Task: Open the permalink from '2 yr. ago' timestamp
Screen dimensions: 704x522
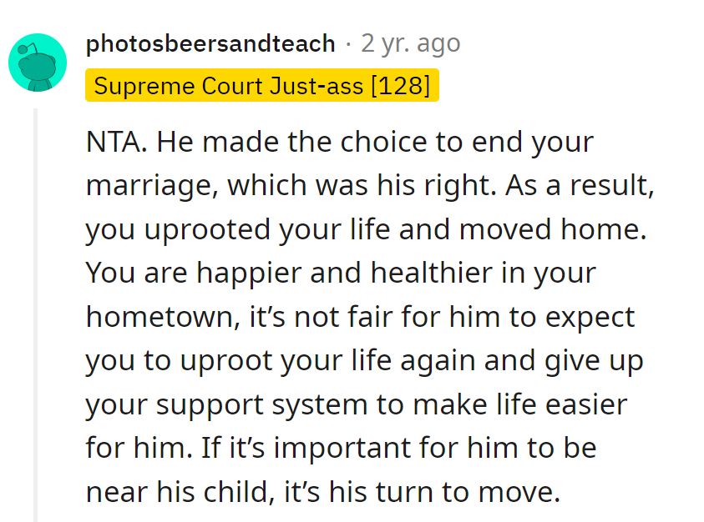Action: [x=411, y=44]
